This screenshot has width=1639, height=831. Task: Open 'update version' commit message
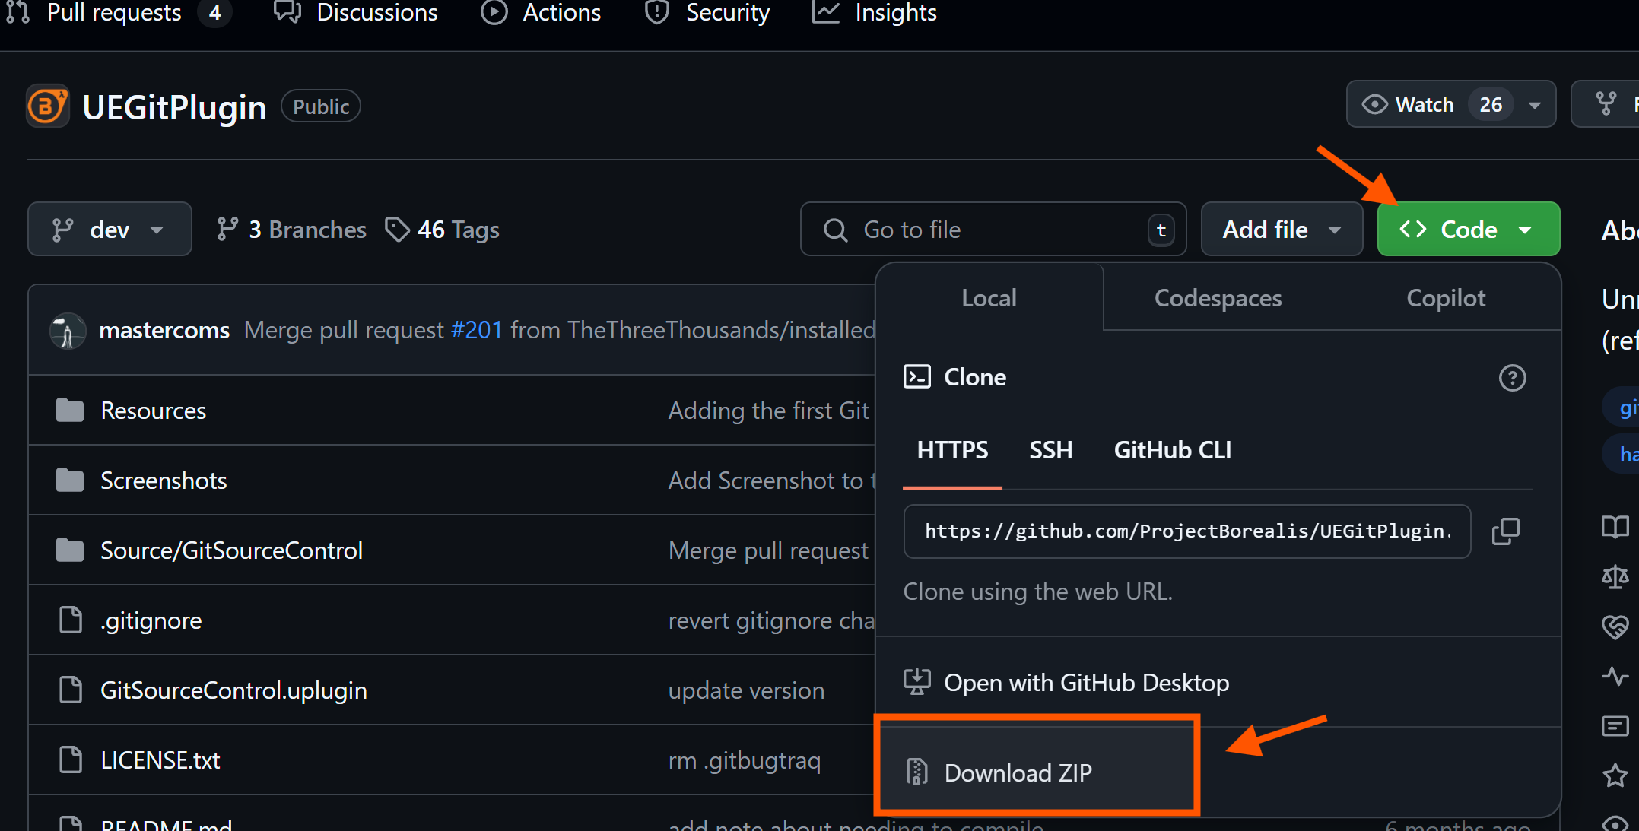coord(746,690)
